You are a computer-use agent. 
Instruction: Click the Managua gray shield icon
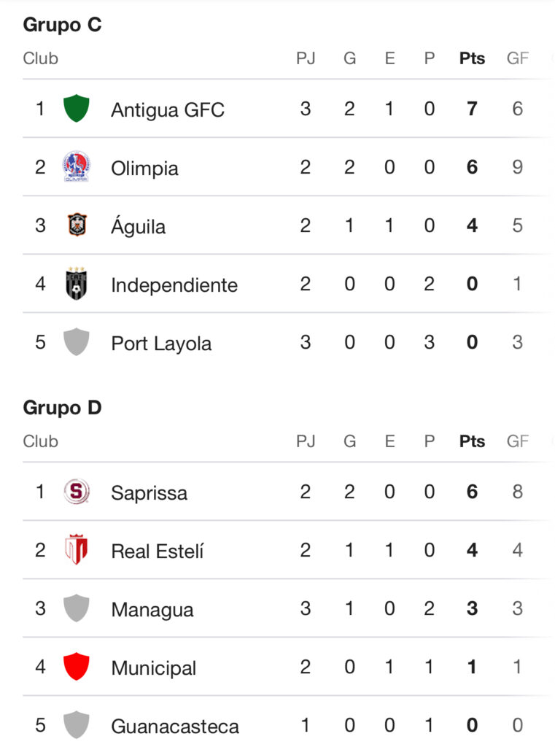click(77, 608)
